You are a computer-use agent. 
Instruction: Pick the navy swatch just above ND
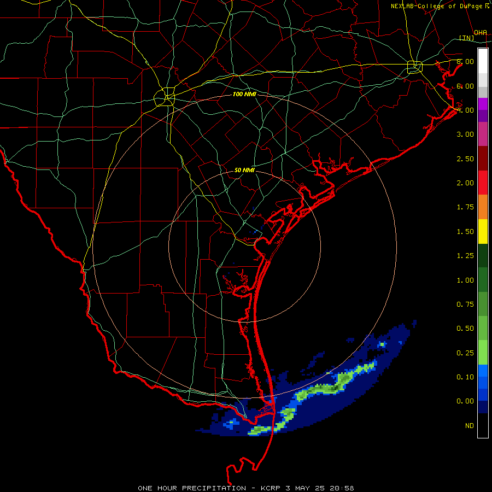pos(483,407)
